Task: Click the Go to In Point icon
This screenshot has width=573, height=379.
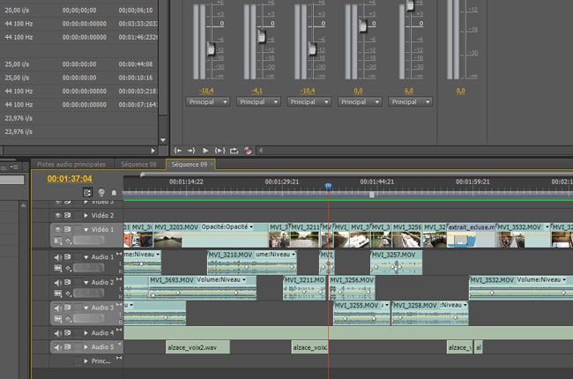Action: (177, 150)
